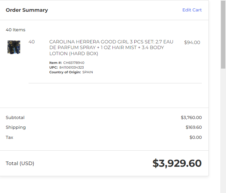
Task: Click the Shipping cost $169.60
Action: 193,127
